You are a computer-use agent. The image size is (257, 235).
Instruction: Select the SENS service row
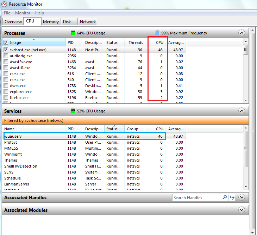(94, 172)
